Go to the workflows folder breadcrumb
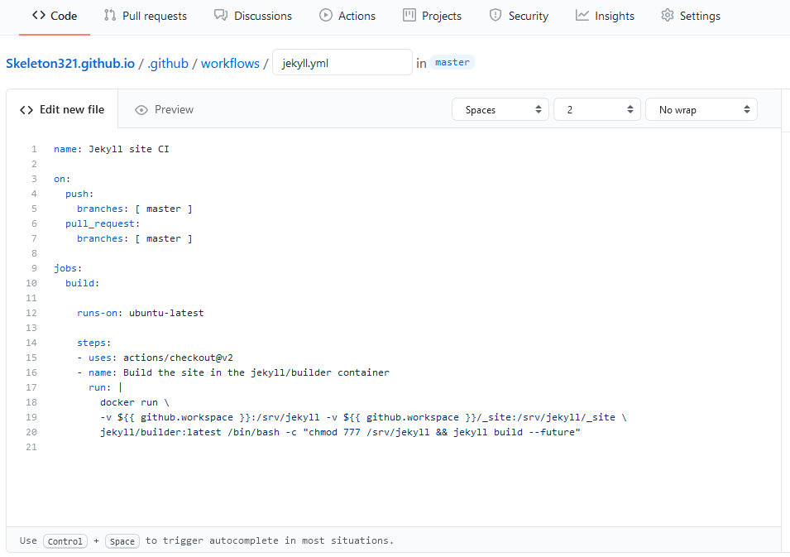 click(230, 63)
